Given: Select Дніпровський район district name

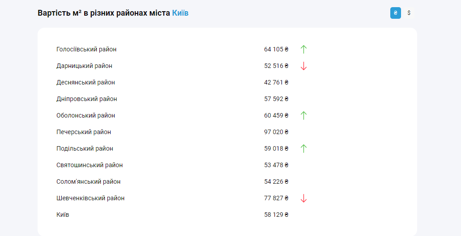Looking at the screenshot, I should tap(87, 99).
